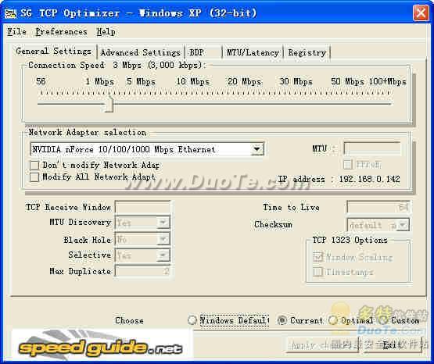The image size is (434, 364).
Task: Check Don't modify Network Adapters
Action: (x=34, y=166)
